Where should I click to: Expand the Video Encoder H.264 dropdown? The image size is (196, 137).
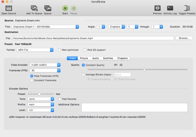(x=45, y=65)
